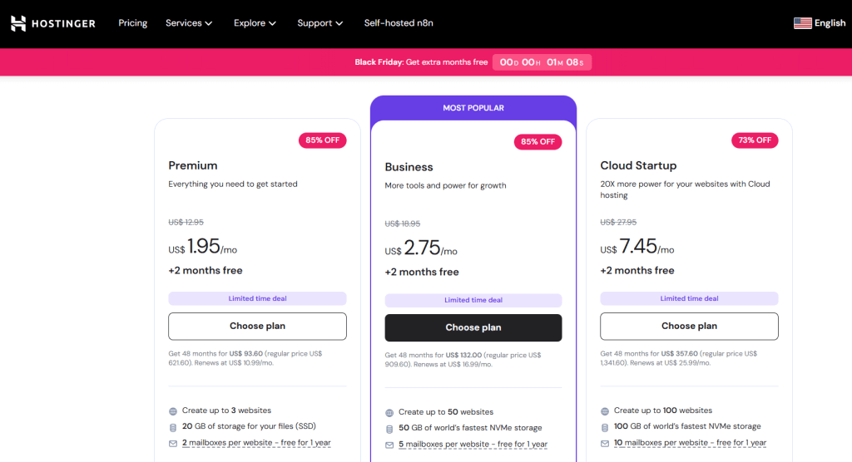Open Self-hosted n8n page

click(399, 22)
